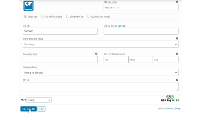
Task: Click the Hủy button
Action: [x=41, y=109]
